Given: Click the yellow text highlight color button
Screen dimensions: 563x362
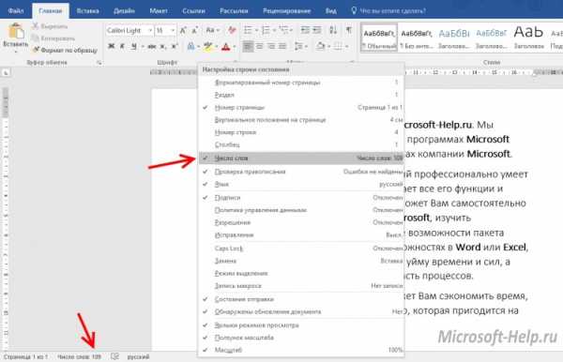Looking at the screenshot, I should (x=207, y=46).
